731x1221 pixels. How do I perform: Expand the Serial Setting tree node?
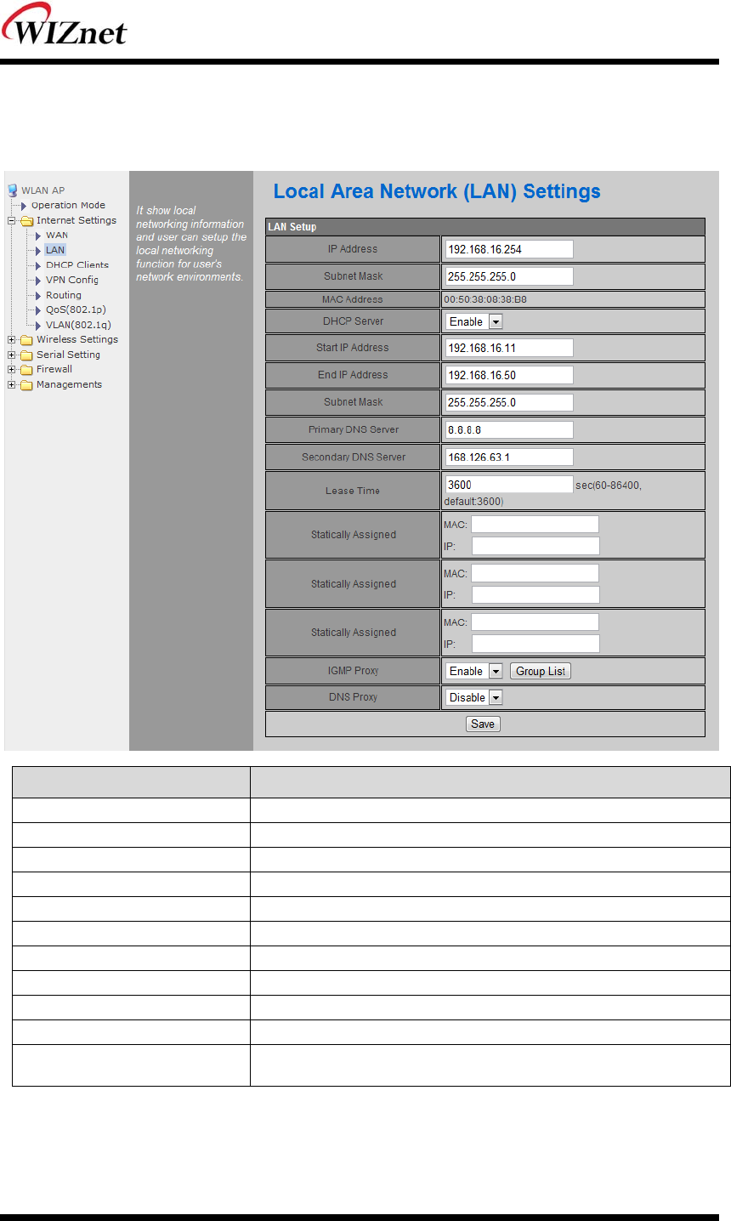(x=12, y=355)
